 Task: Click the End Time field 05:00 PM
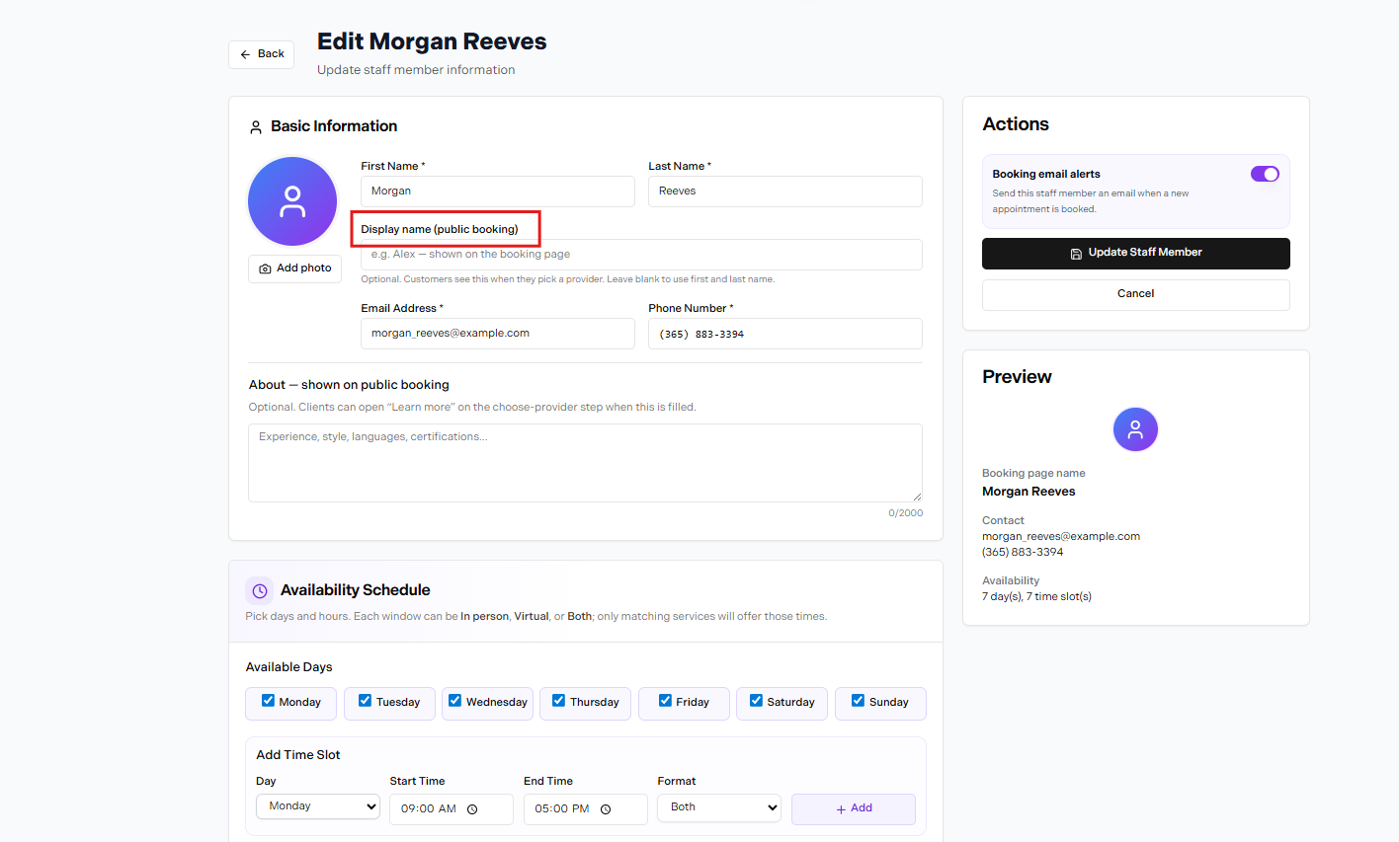coord(585,809)
